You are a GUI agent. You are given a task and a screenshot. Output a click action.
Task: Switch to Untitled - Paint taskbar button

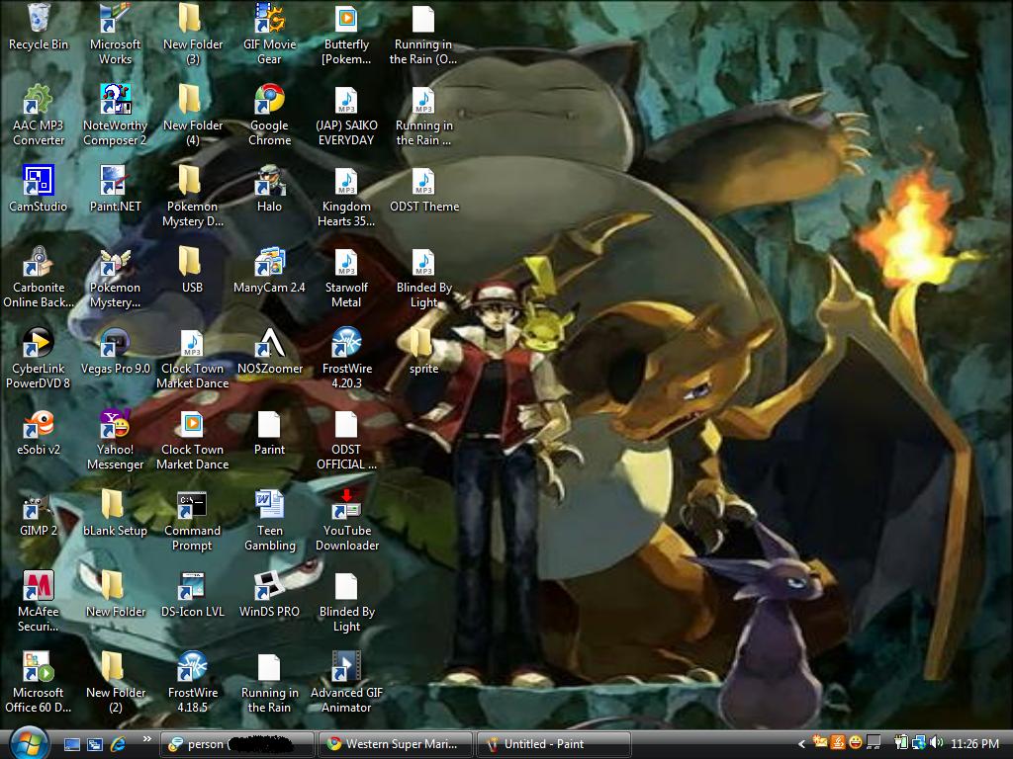554,744
